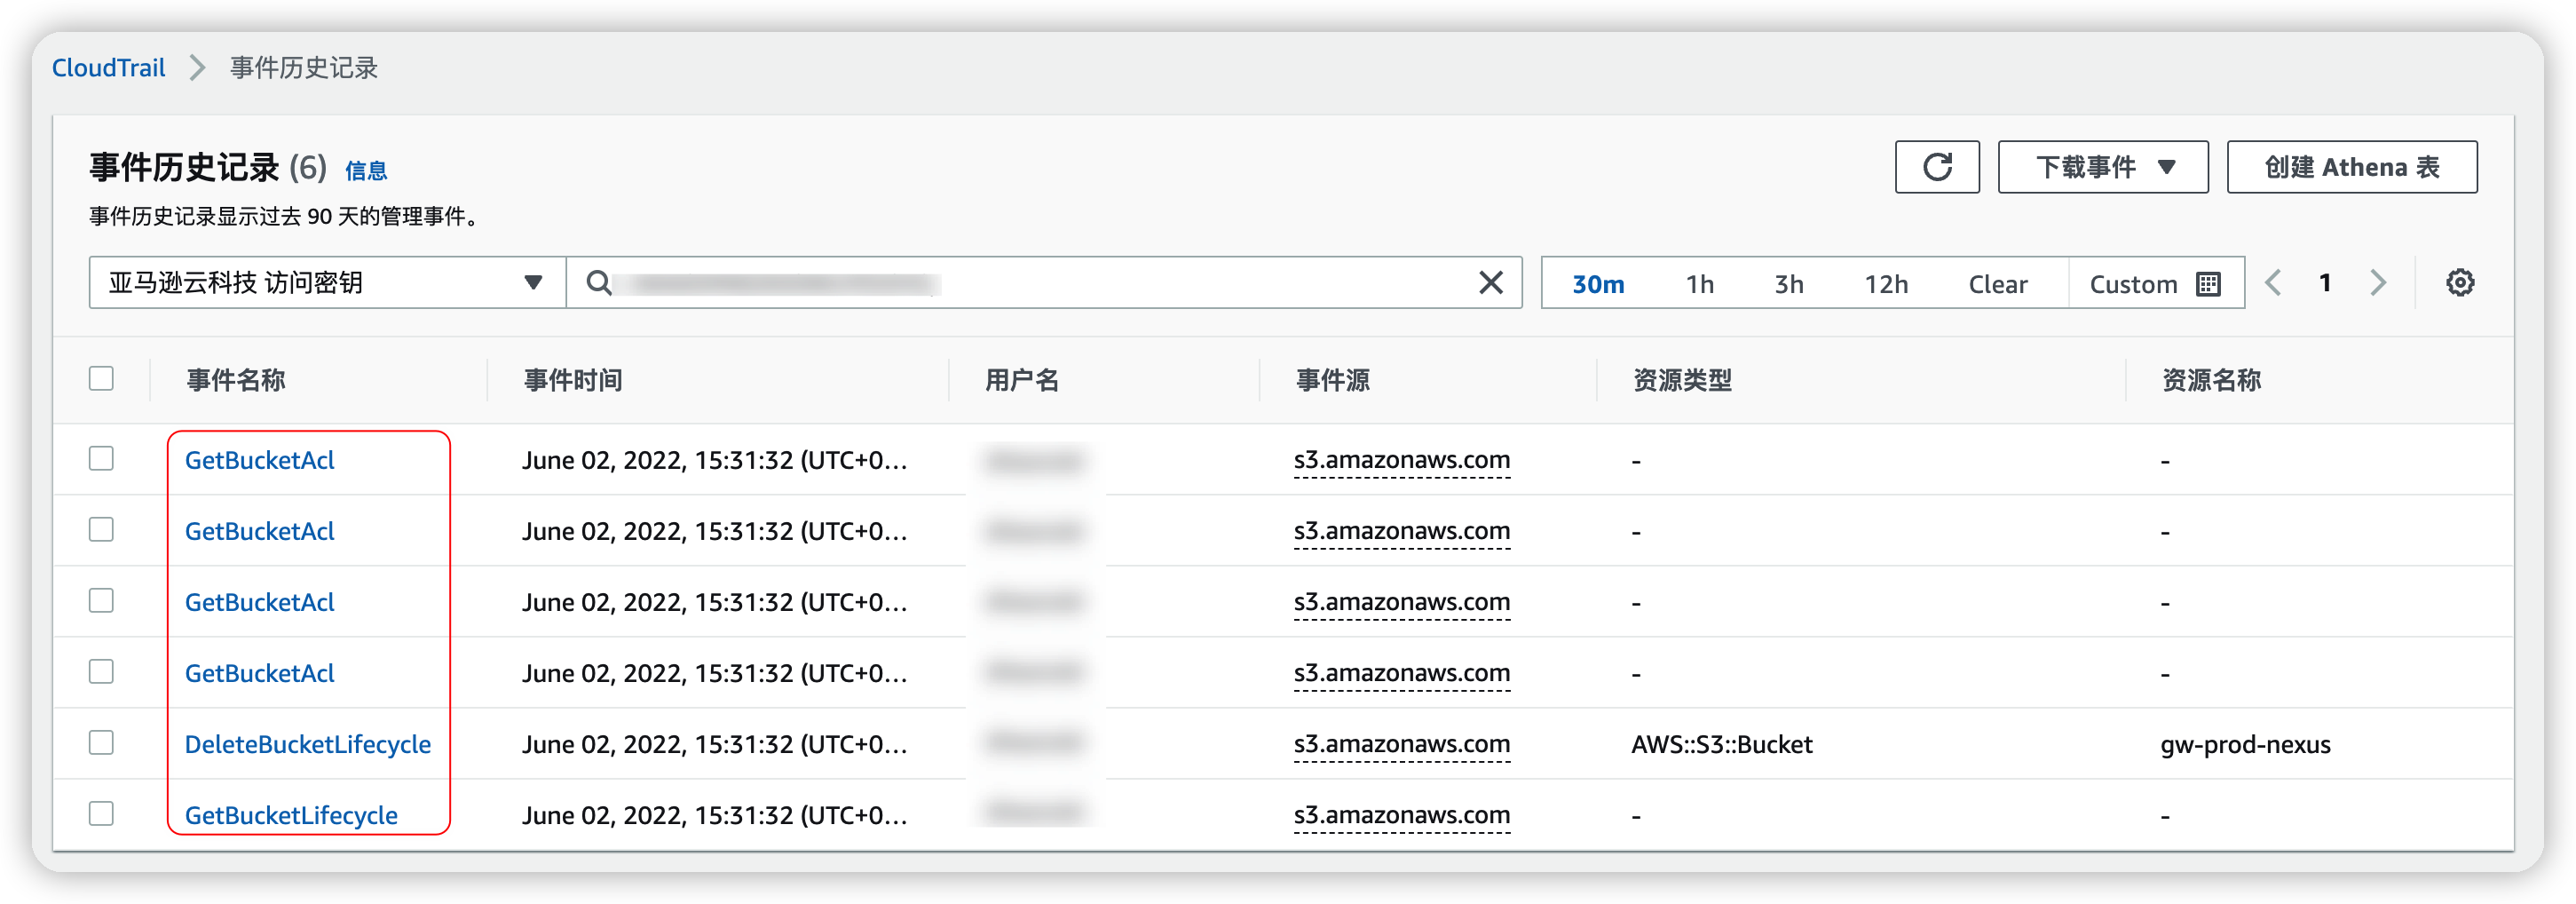Navigate to CloudTrail breadcrumb link
2576x904 pixels.
pos(108,68)
